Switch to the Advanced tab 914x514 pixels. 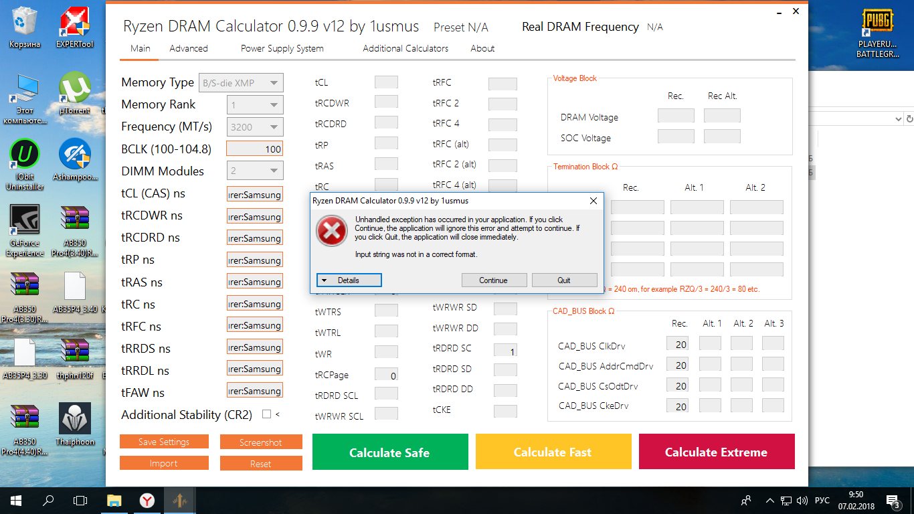pyautogui.click(x=189, y=48)
